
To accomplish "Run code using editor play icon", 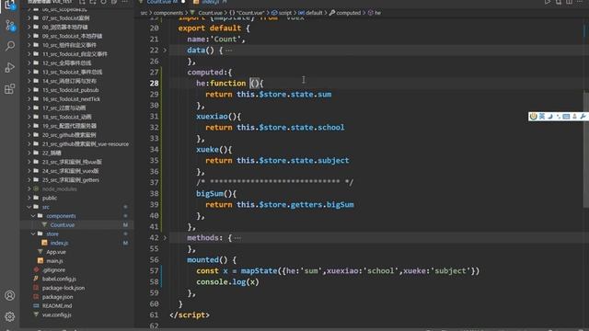I will coord(548,2).
